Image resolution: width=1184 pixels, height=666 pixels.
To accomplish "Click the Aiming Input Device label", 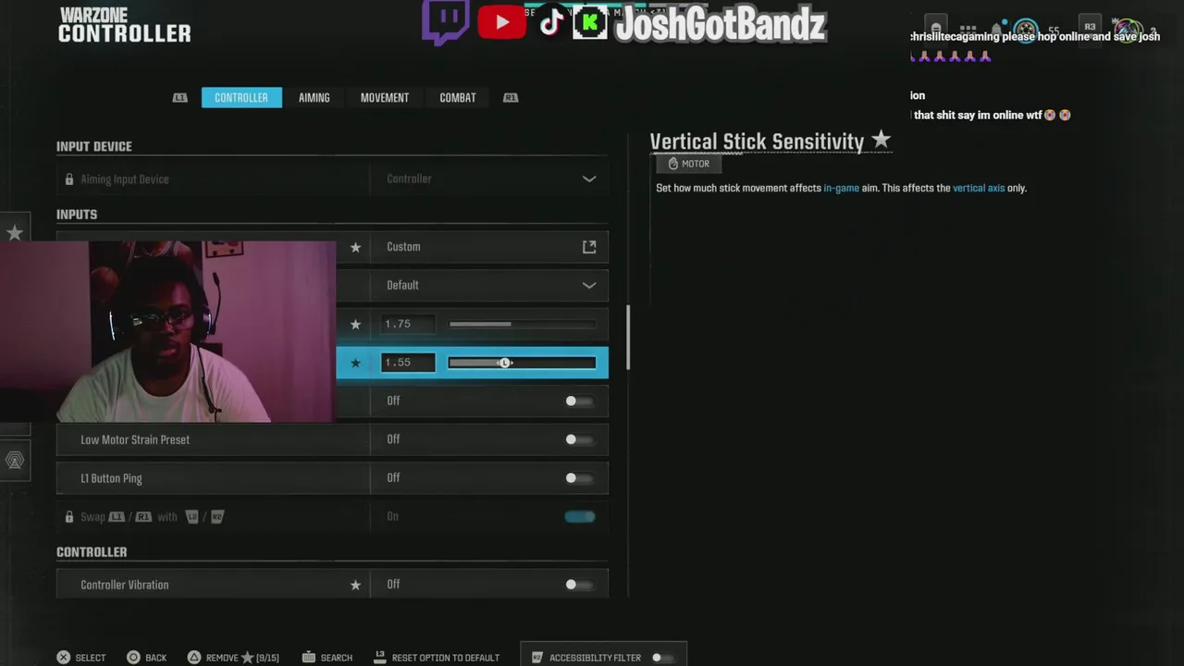I will point(125,179).
